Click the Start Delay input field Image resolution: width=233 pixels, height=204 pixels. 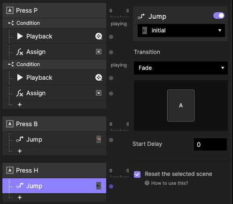(210, 144)
